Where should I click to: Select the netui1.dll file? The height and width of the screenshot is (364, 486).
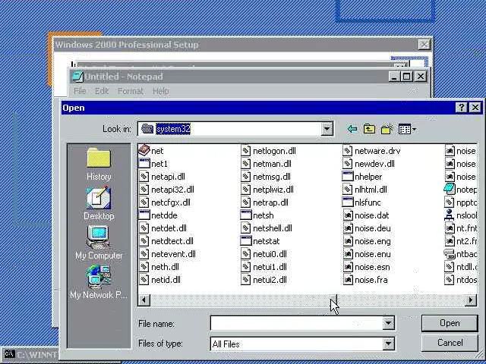pos(264,267)
